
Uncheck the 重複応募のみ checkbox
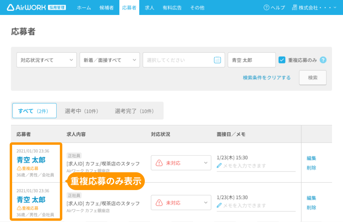click(x=282, y=60)
